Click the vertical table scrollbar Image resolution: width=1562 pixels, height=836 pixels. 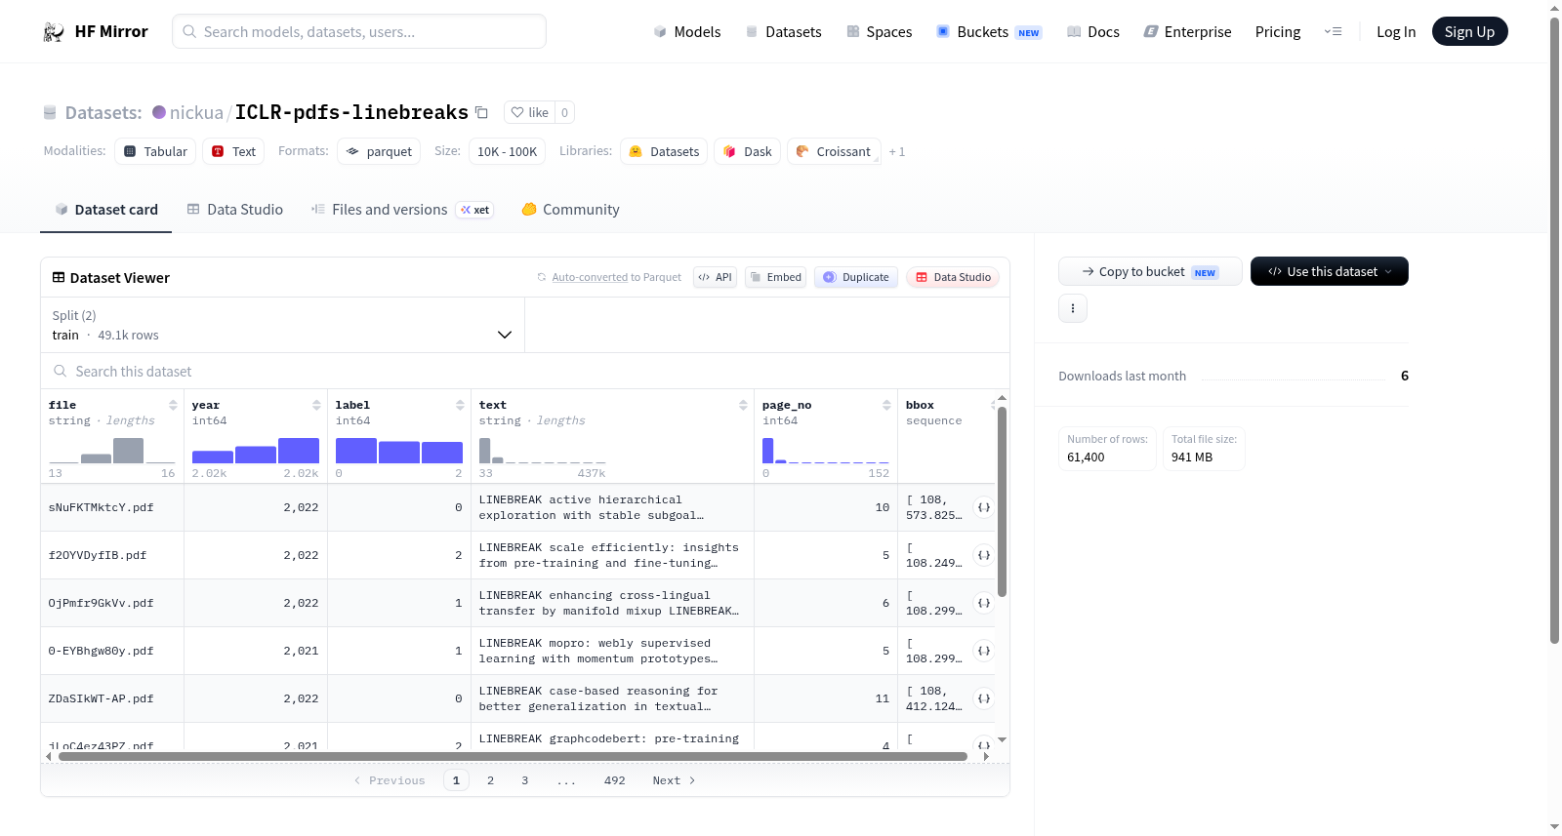click(1002, 501)
